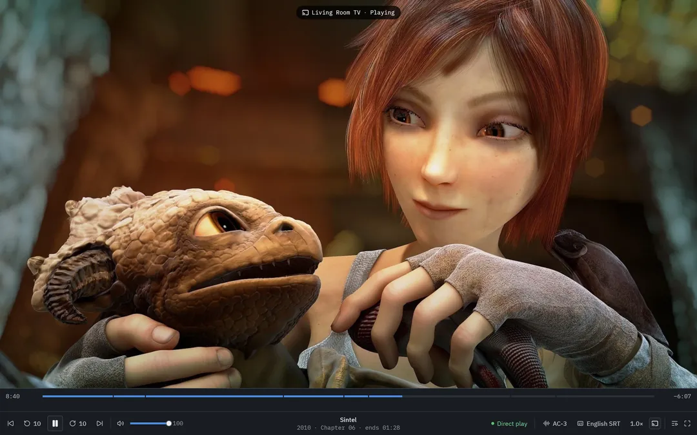Open the AC-3 audio track selector
Screen dimensions: 697x435
pyautogui.click(x=555, y=424)
